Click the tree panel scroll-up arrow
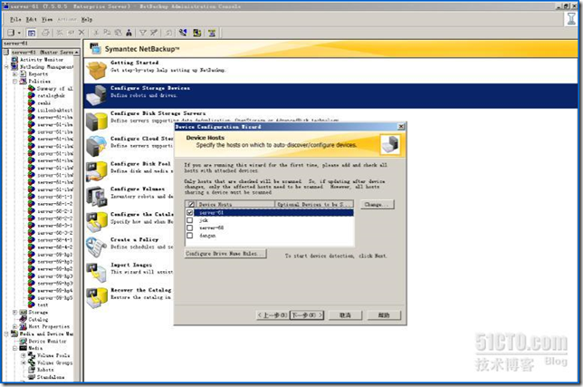The width and height of the screenshot is (583, 387). [77, 53]
